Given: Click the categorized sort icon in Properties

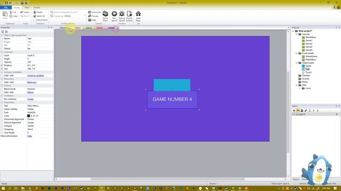Looking at the screenshot, I should pos(2,32).
